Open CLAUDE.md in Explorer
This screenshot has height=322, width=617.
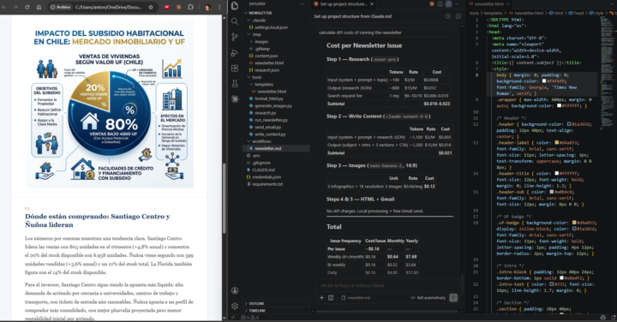pos(263,170)
